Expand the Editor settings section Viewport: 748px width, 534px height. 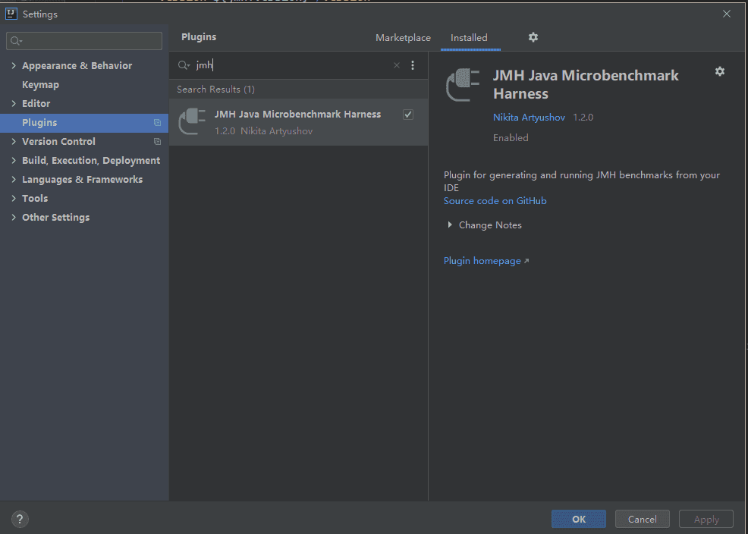tap(14, 103)
